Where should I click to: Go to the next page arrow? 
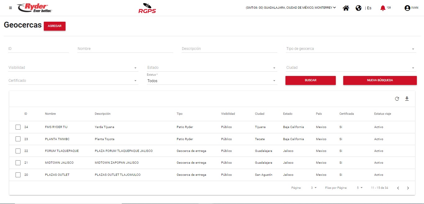click(408, 188)
